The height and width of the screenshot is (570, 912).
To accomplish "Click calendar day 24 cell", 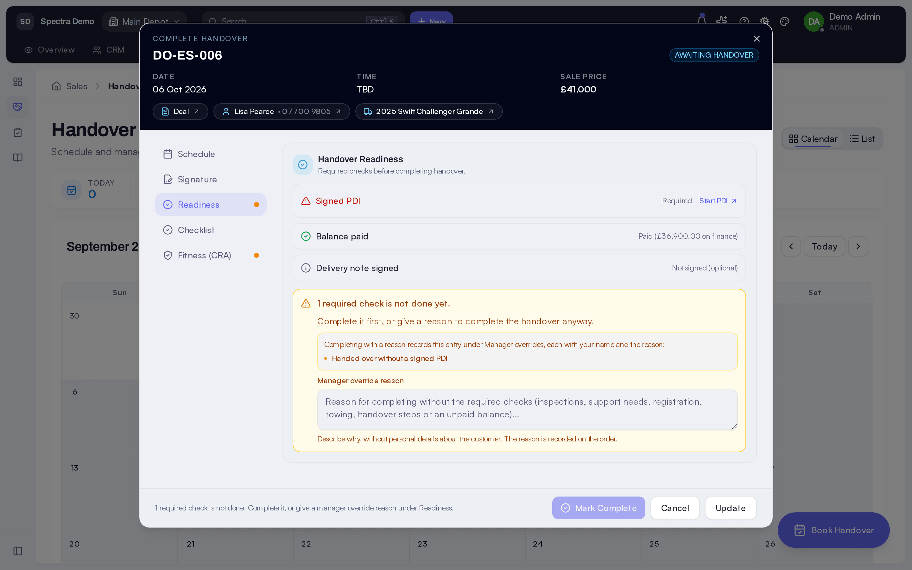I will [x=583, y=548].
